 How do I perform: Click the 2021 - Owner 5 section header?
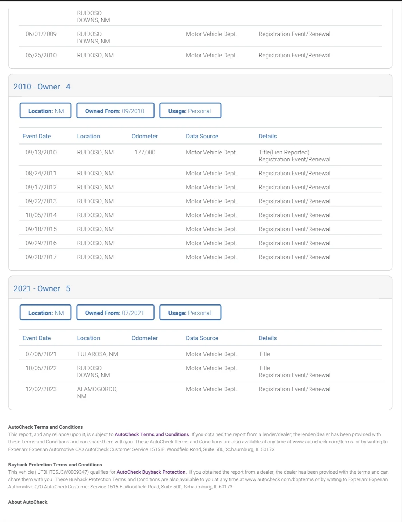tap(42, 288)
